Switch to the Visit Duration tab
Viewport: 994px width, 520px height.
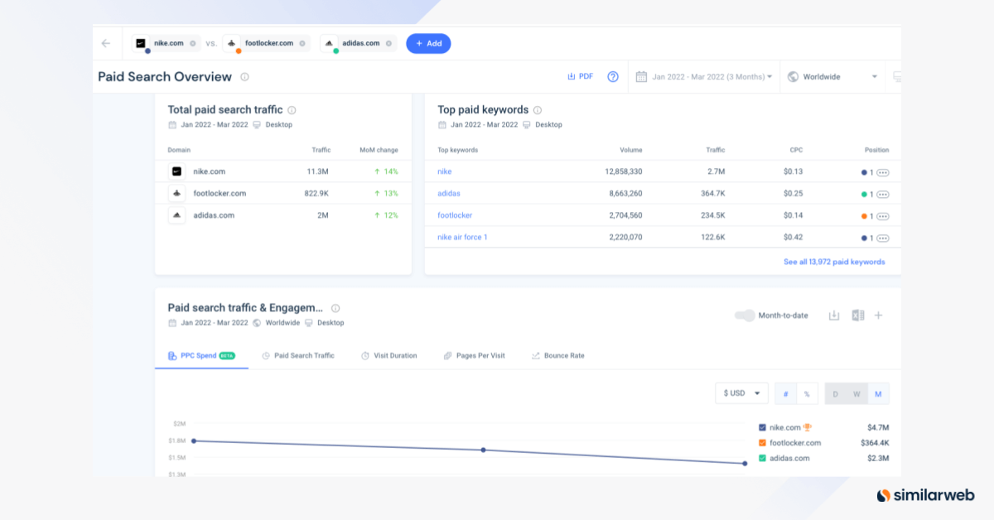[389, 355]
